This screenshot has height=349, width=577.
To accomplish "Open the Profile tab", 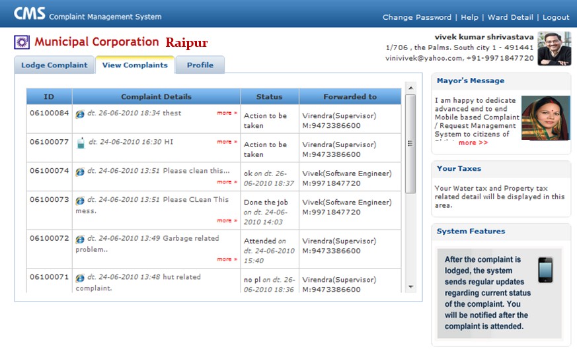I will tap(200, 65).
